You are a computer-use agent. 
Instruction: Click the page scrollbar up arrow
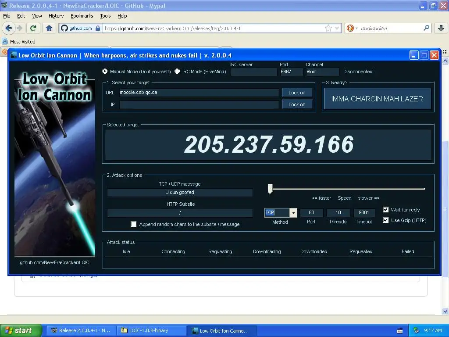445,61
